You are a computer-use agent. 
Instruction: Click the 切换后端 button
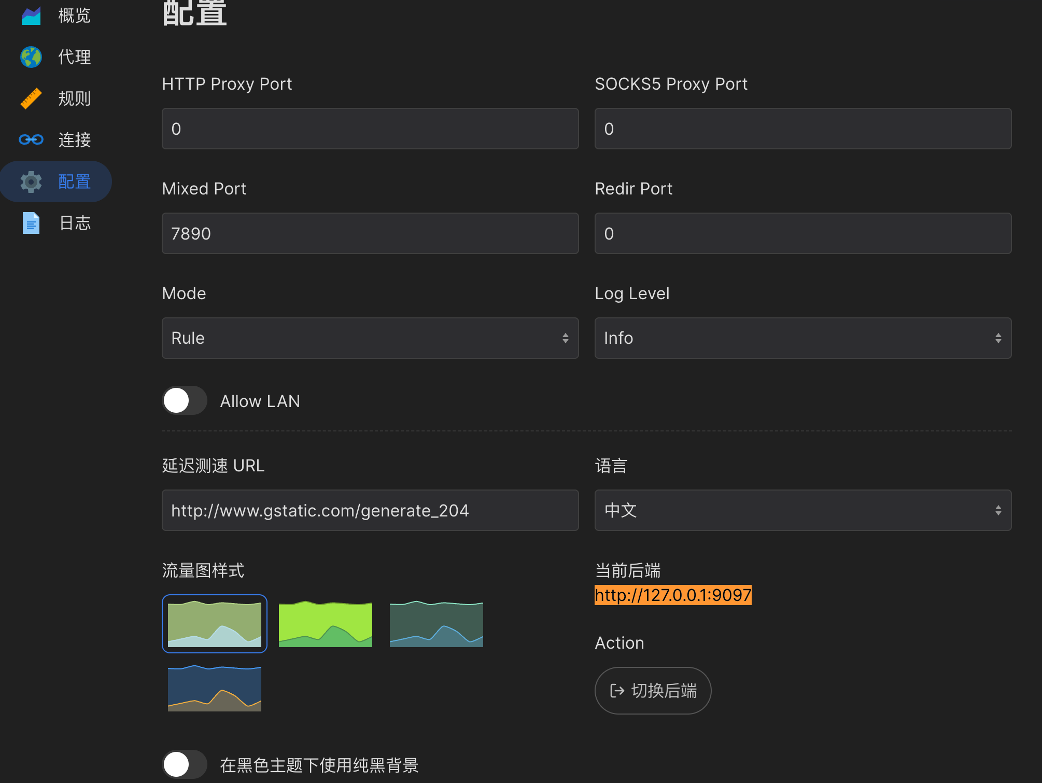click(x=653, y=691)
